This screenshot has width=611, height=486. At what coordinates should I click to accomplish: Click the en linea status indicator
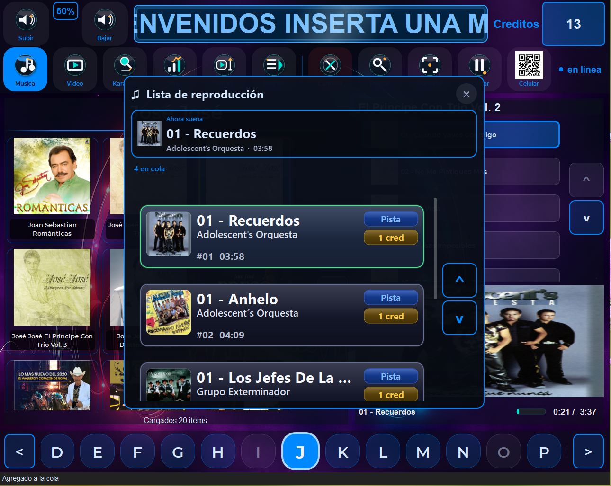580,70
